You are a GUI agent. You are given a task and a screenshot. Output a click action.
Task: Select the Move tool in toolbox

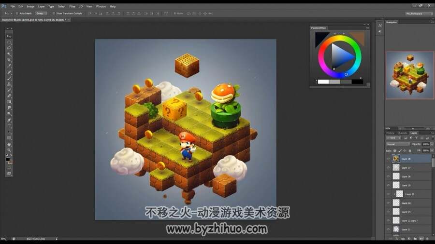point(9,36)
